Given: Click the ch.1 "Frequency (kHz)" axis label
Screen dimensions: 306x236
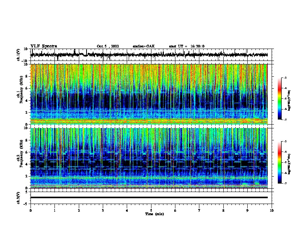Looking at the screenshot, I should pos(21,90).
